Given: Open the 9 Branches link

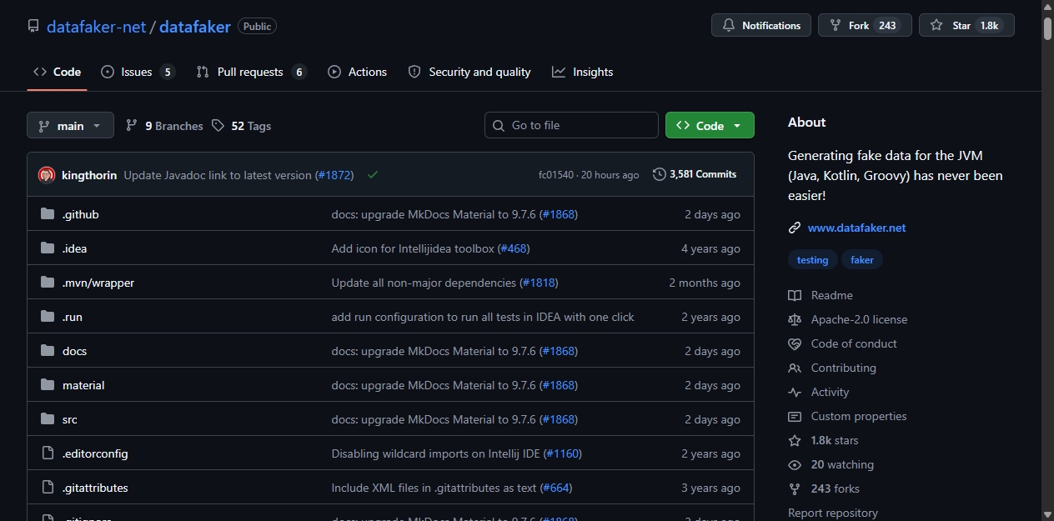Looking at the screenshot, I should click(x=164, y=126).
